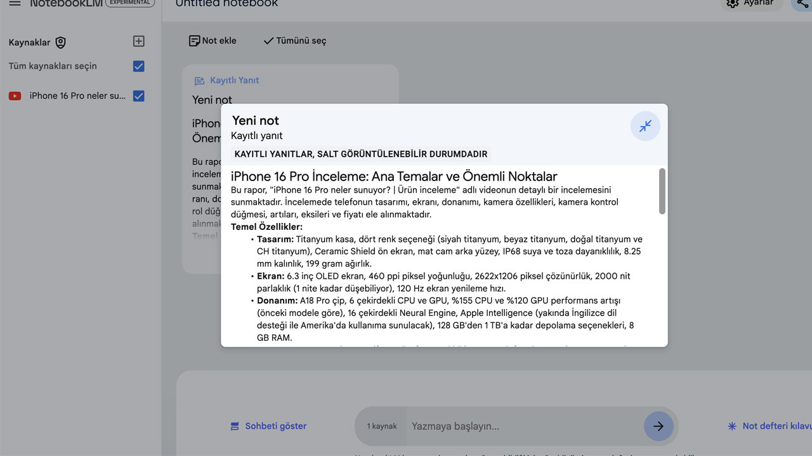Click the Not ekle note icon
The height and width of the screenshot is (456, 812).
click(194, 41)
